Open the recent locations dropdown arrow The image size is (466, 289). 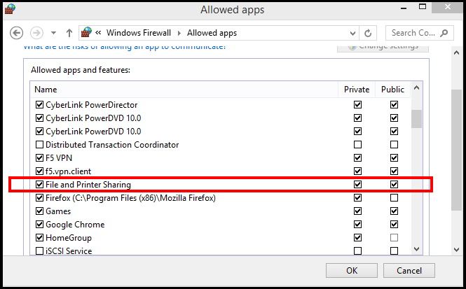point(53,33)
